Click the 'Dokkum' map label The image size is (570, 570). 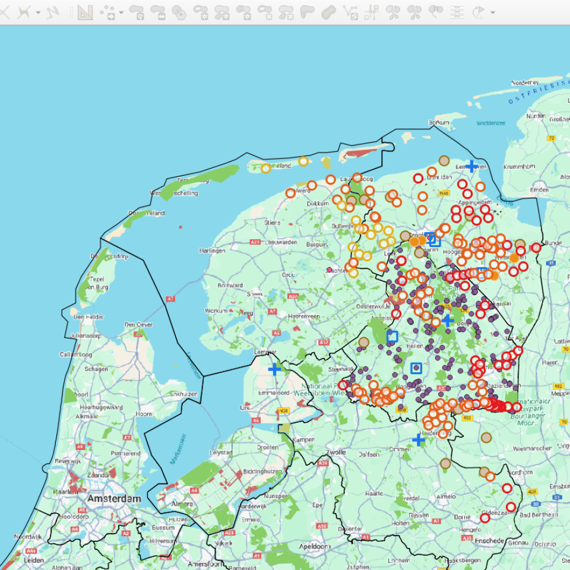click(318, 204)
